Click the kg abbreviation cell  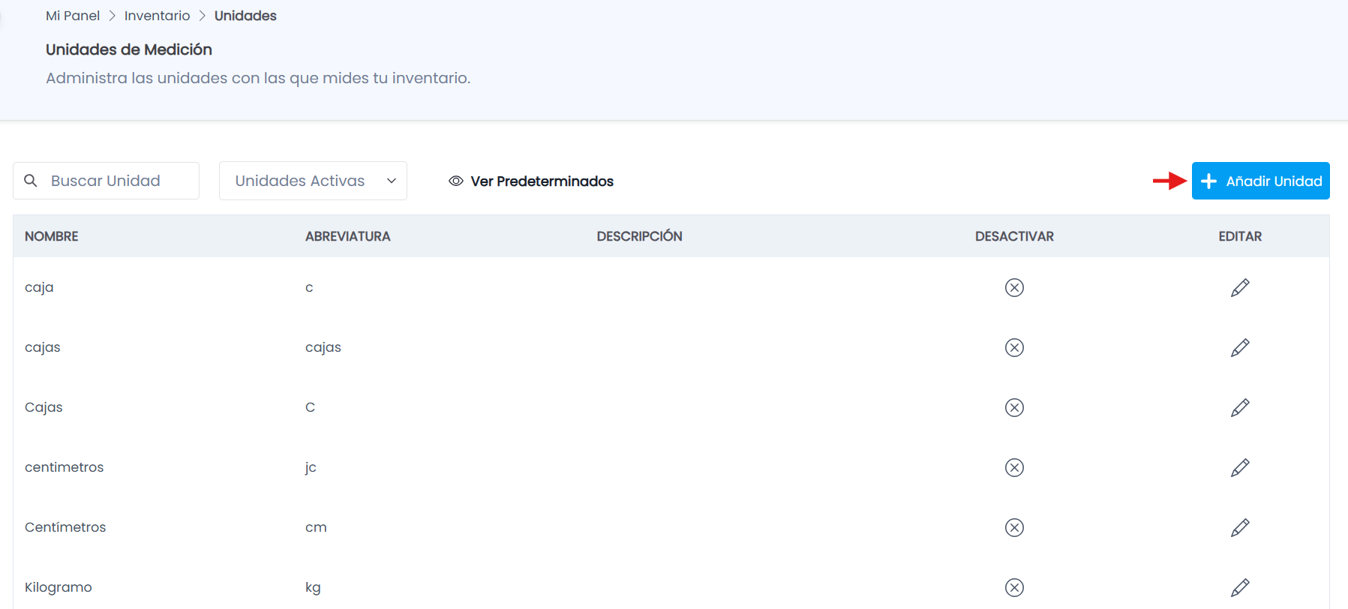click(313, 587)
